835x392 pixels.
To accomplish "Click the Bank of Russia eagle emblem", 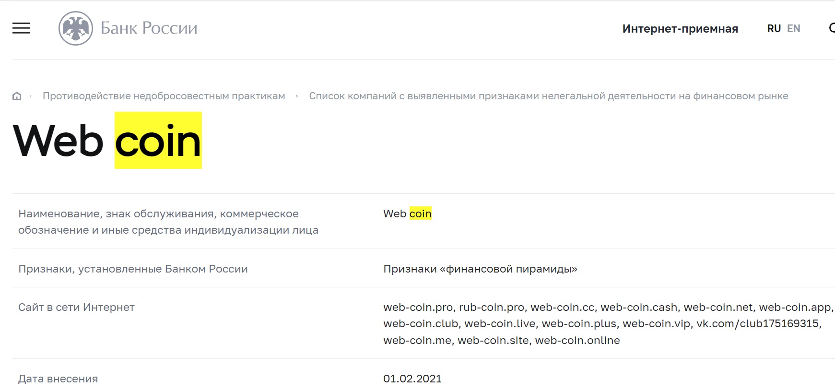I will (x=76, y=28).
